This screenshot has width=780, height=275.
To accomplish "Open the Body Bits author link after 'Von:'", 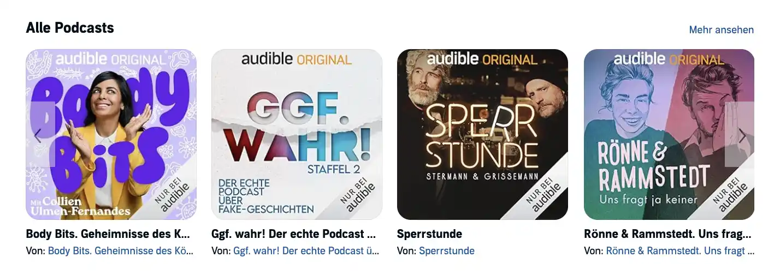I will click(x=121, y=251).
